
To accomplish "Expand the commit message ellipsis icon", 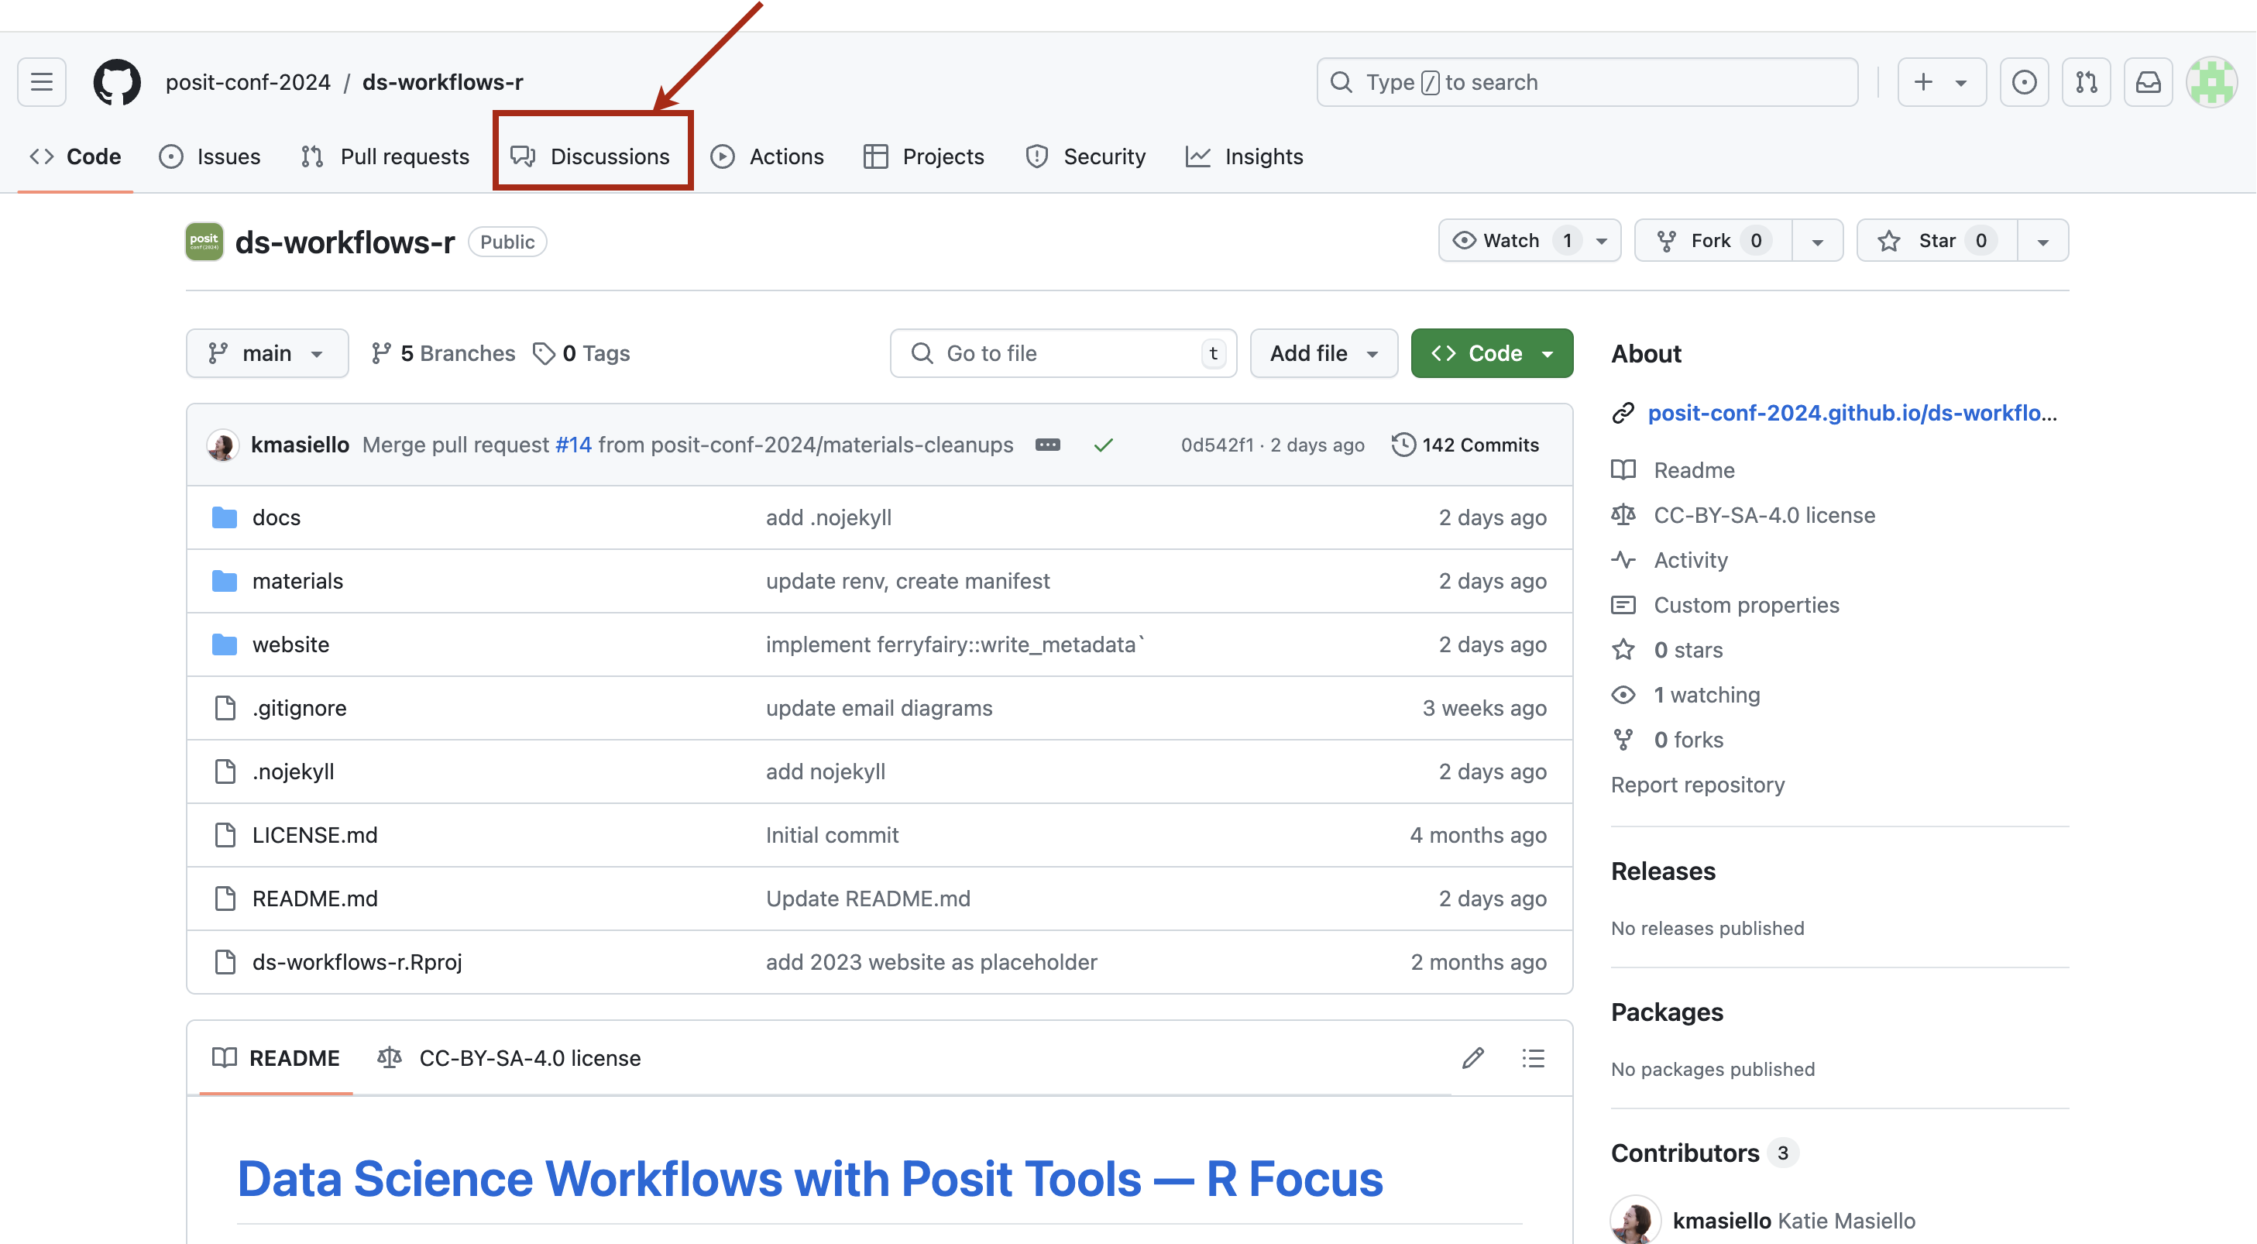I will pos(1047,445).
